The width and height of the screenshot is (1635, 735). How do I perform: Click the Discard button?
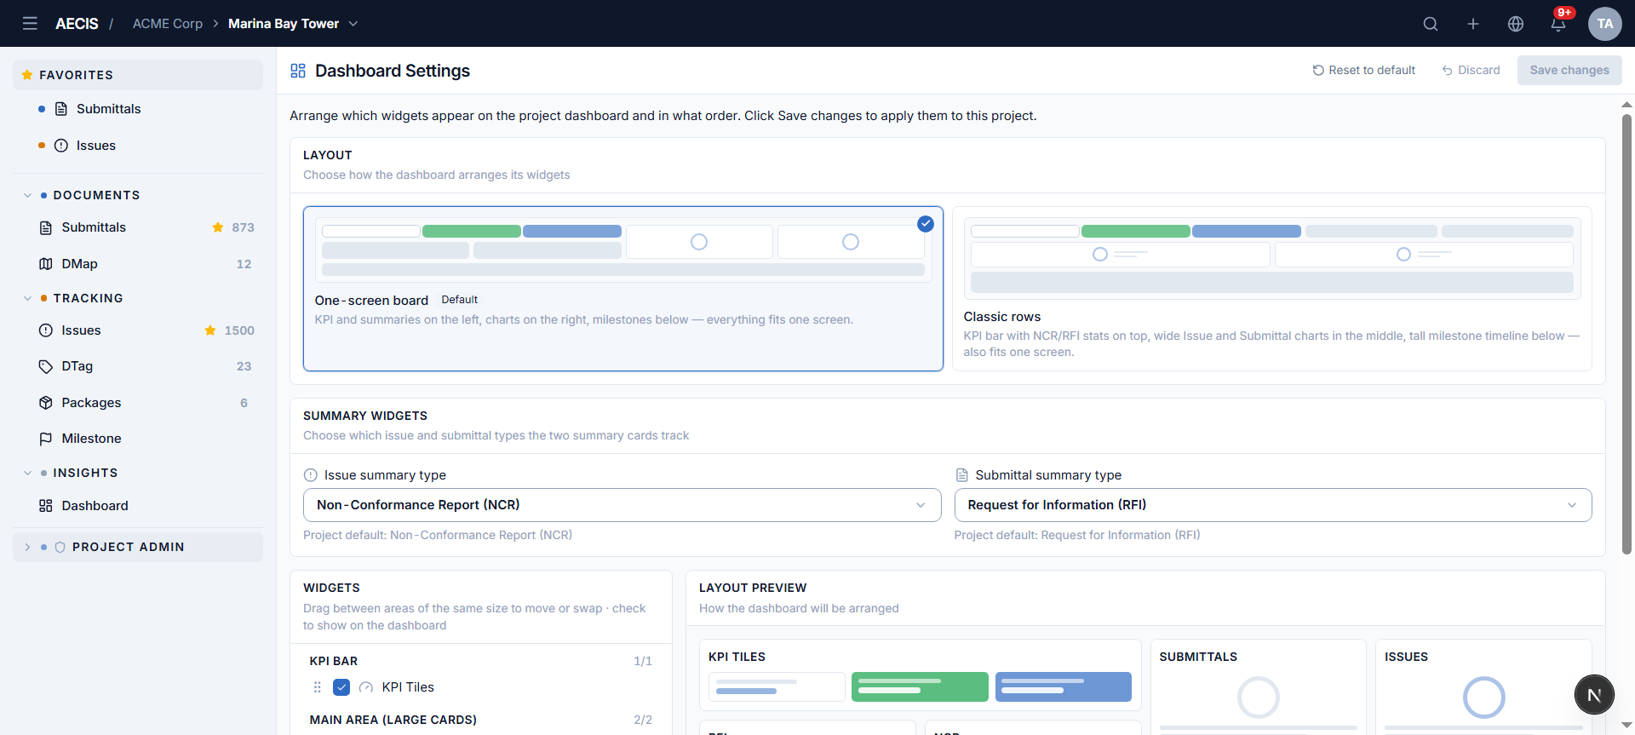pyautogui.click(x=1471, y=70)
